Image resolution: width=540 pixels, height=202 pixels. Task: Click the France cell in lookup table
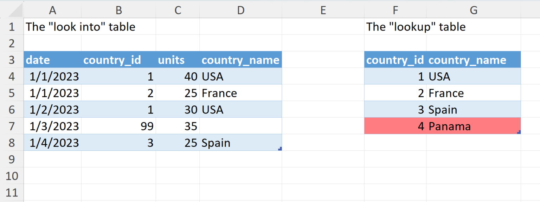tap(473, 93)
